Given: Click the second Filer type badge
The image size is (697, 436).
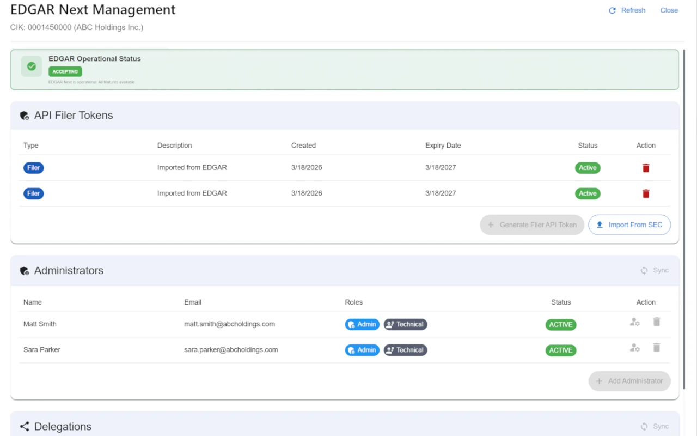Looking at the screenshot, I should [34, 193].
